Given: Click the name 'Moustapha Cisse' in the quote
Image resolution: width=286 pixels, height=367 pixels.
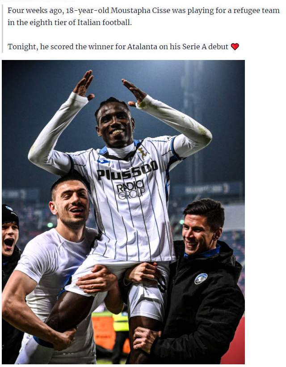Looking at the screenshot, I should tap(140, 11).
